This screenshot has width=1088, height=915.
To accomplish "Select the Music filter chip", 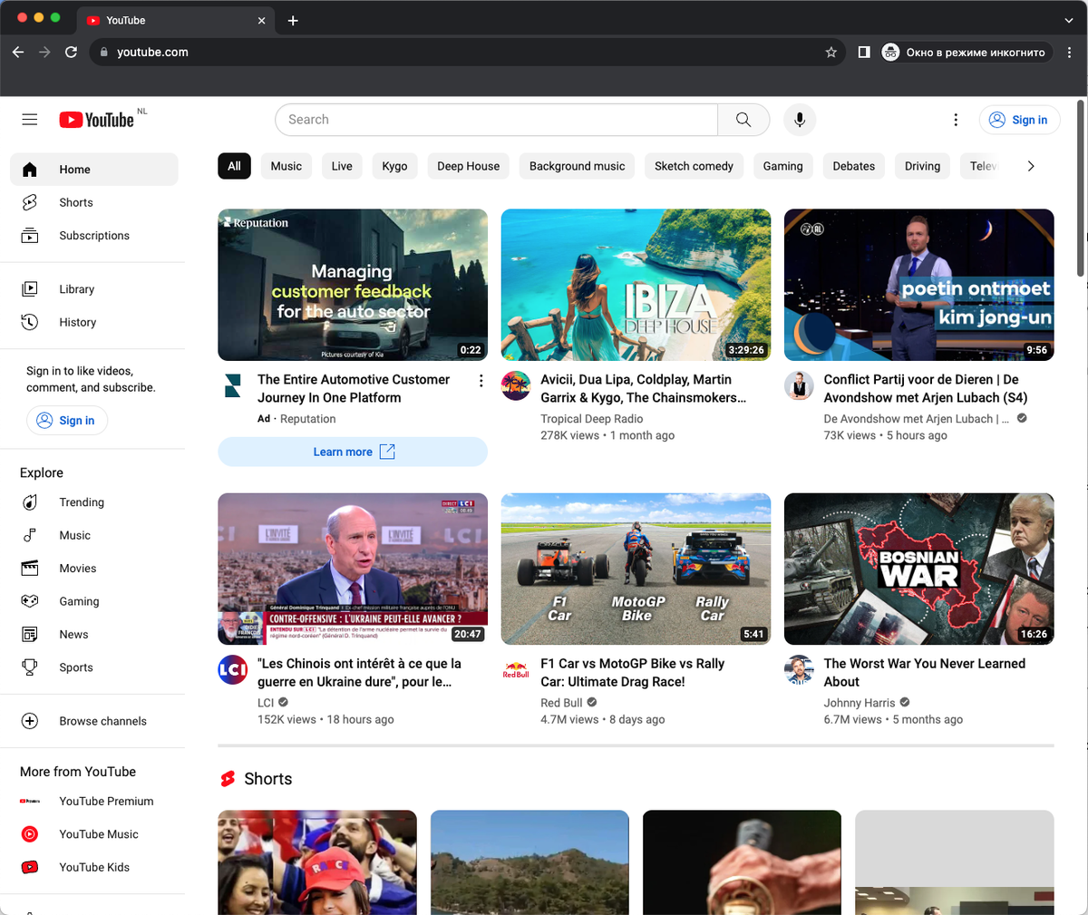I will 286,166.
